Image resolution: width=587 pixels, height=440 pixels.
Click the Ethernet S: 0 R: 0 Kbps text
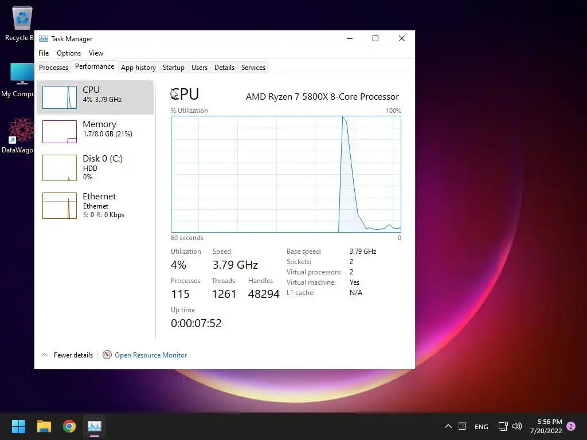point(104,215)
